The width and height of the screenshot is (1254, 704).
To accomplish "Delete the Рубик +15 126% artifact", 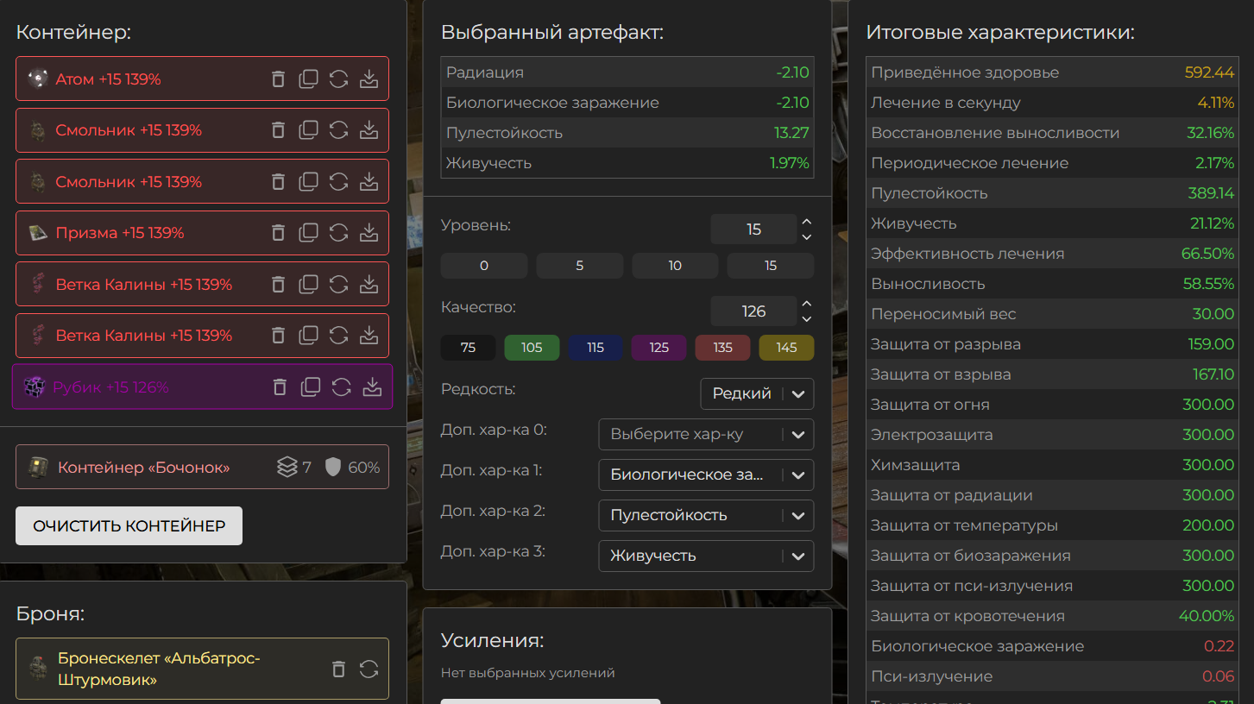I will [x=280, y=387].
